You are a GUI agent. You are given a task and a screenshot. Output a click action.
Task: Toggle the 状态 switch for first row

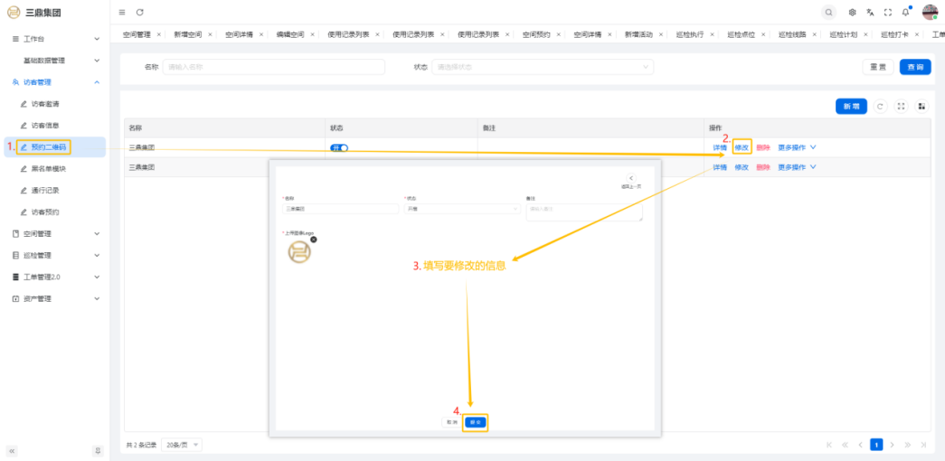coord(339,147)
